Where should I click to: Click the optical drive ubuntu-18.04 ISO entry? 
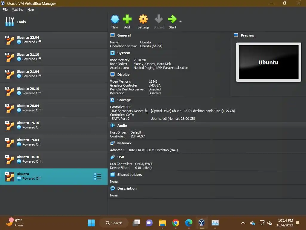point(193,111)
